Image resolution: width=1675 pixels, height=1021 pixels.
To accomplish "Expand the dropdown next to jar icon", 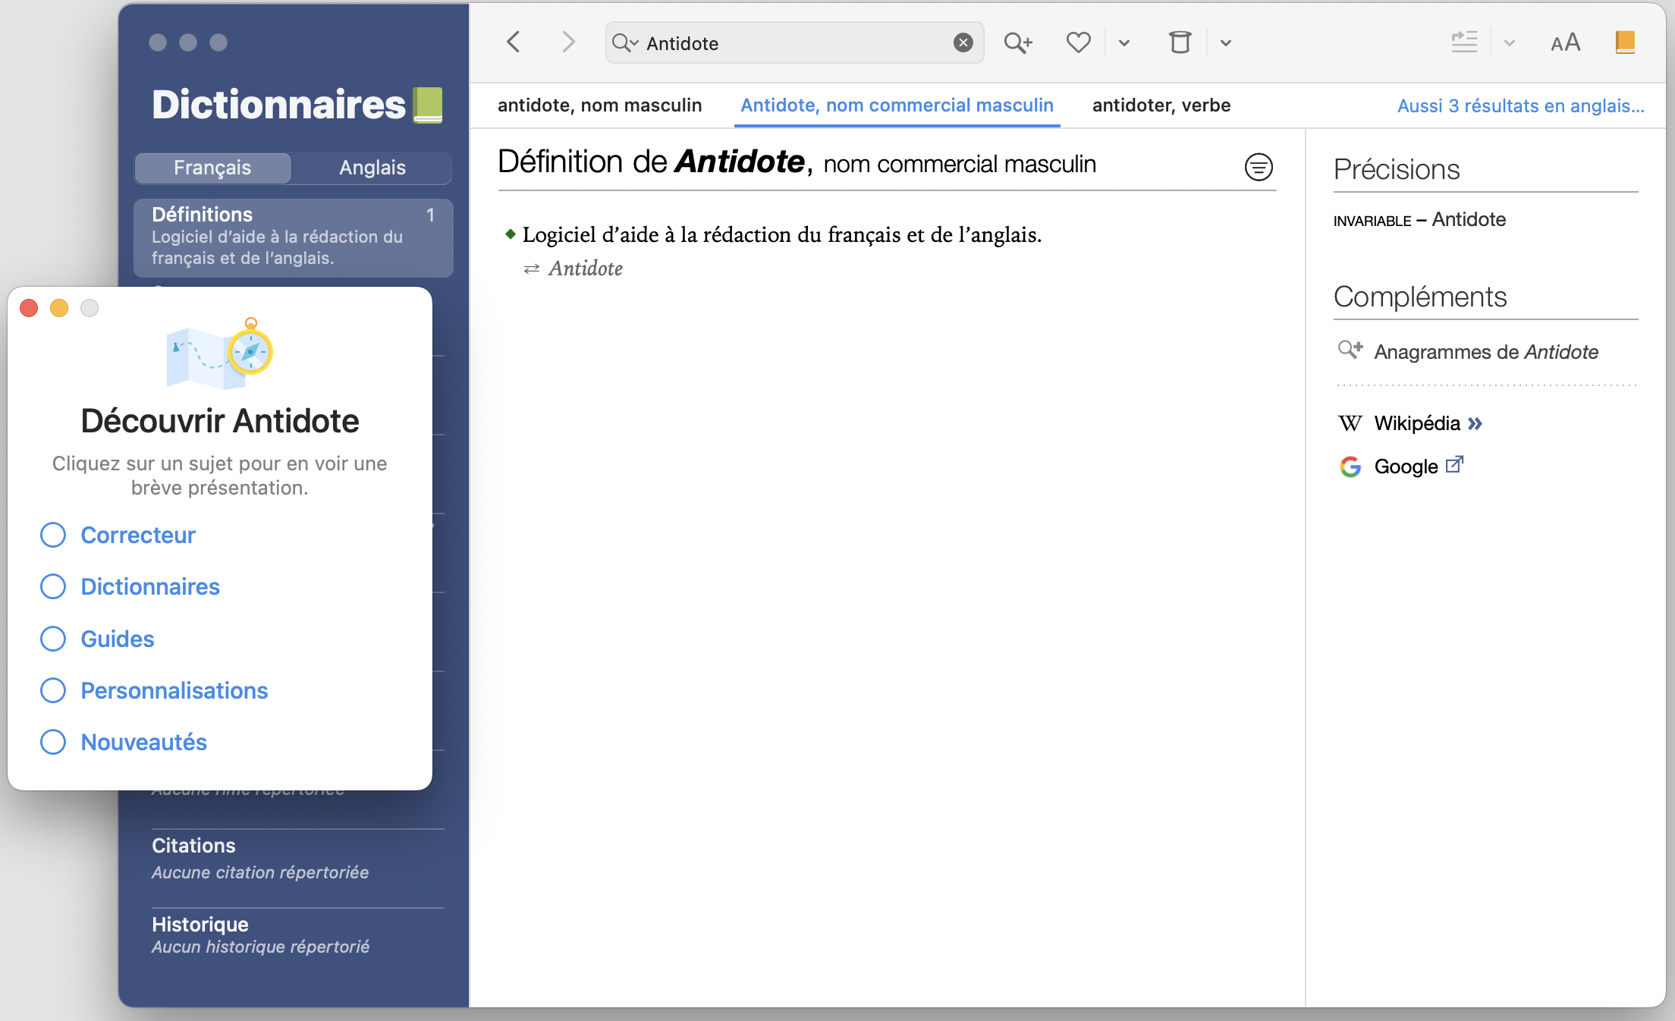I will (x=1226, y=43).
